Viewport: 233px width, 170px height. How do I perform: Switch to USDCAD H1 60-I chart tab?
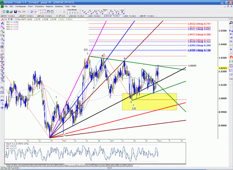[76, 16]
